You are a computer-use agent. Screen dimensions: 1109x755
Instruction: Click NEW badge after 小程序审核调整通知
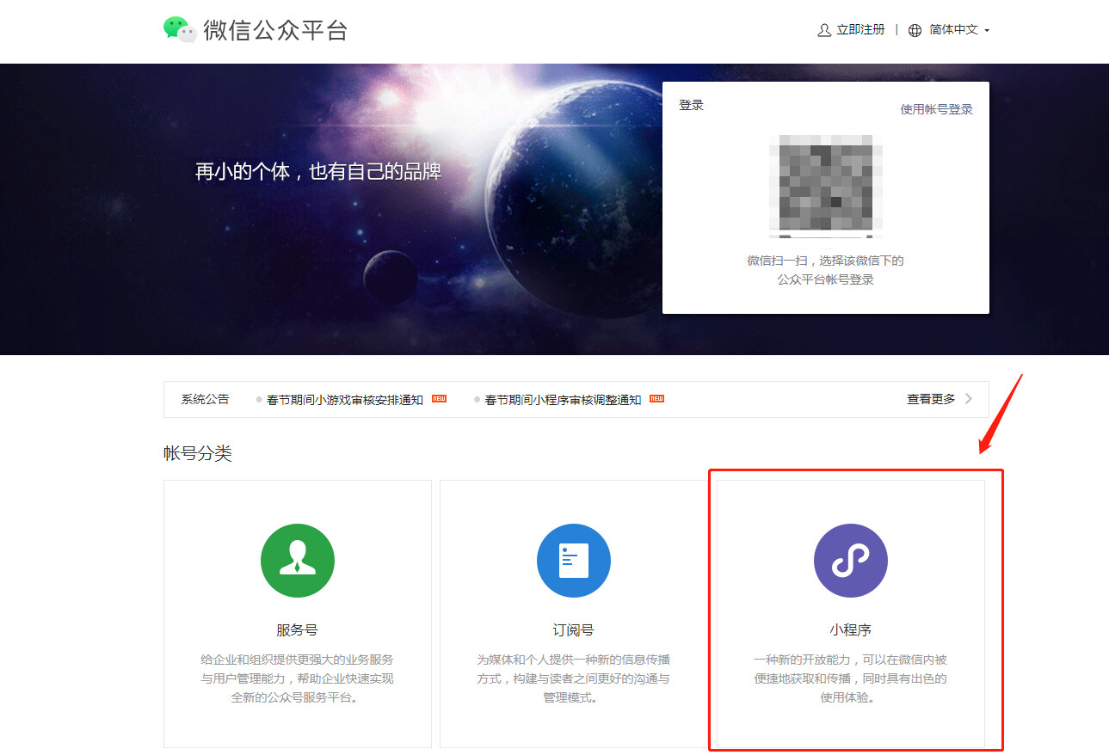pyautogui.click(x=656, y=399)
